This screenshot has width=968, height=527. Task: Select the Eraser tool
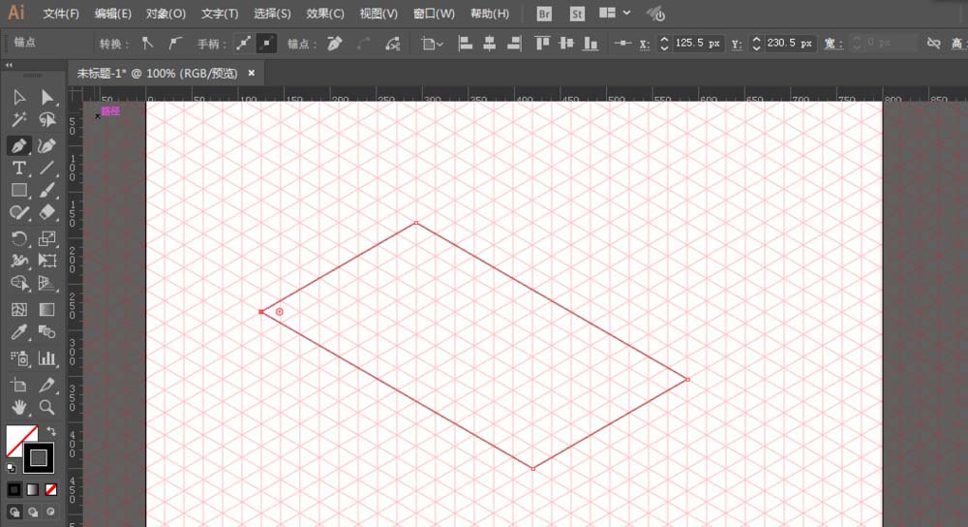(x=46, y=213)
